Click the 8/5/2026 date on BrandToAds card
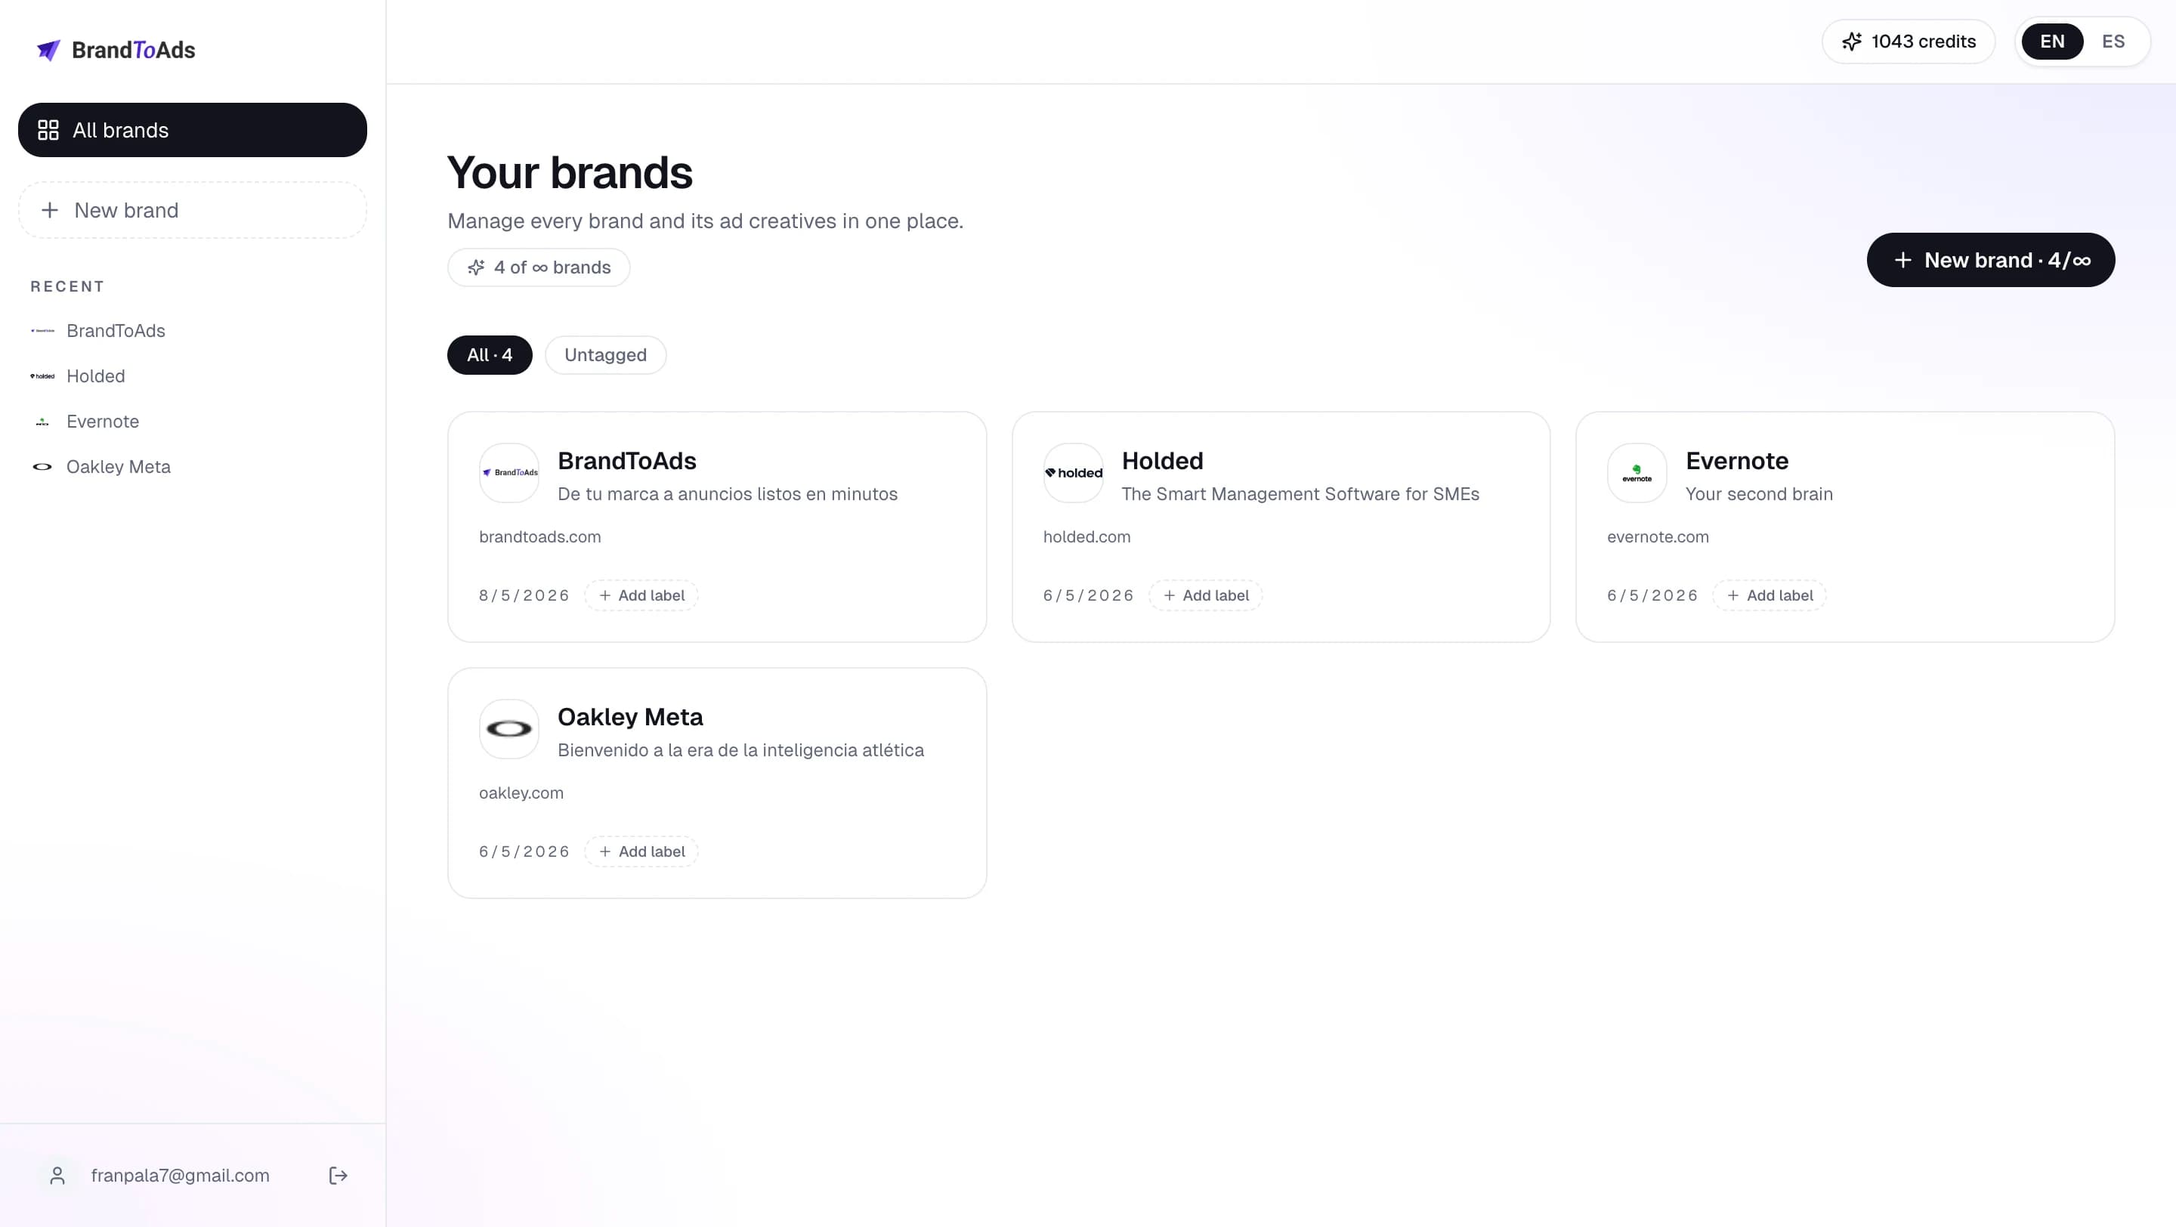This screenshot has width=2176, height=1227. point(524,595)
